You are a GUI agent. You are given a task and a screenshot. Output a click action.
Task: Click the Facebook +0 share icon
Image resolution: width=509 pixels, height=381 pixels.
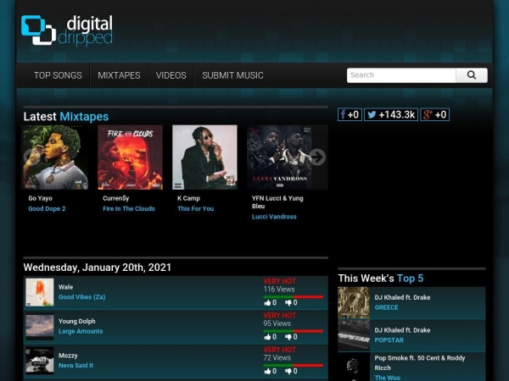click(350, 114)
